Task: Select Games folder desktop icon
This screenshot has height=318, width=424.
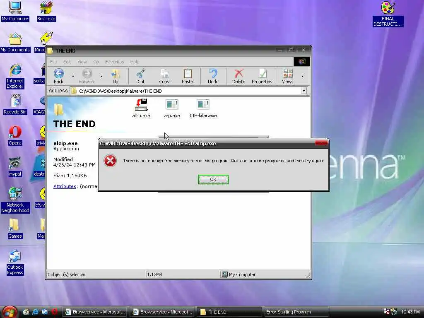Action: [x=15, y=229]
